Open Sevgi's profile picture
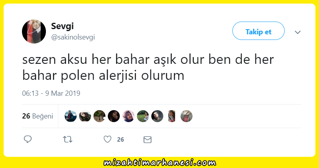 click(34, 32)
